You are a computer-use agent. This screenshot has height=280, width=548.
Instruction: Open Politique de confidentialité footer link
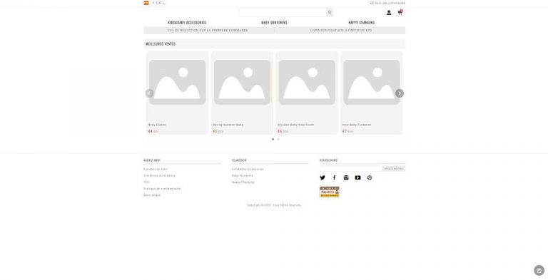(162, 189)
